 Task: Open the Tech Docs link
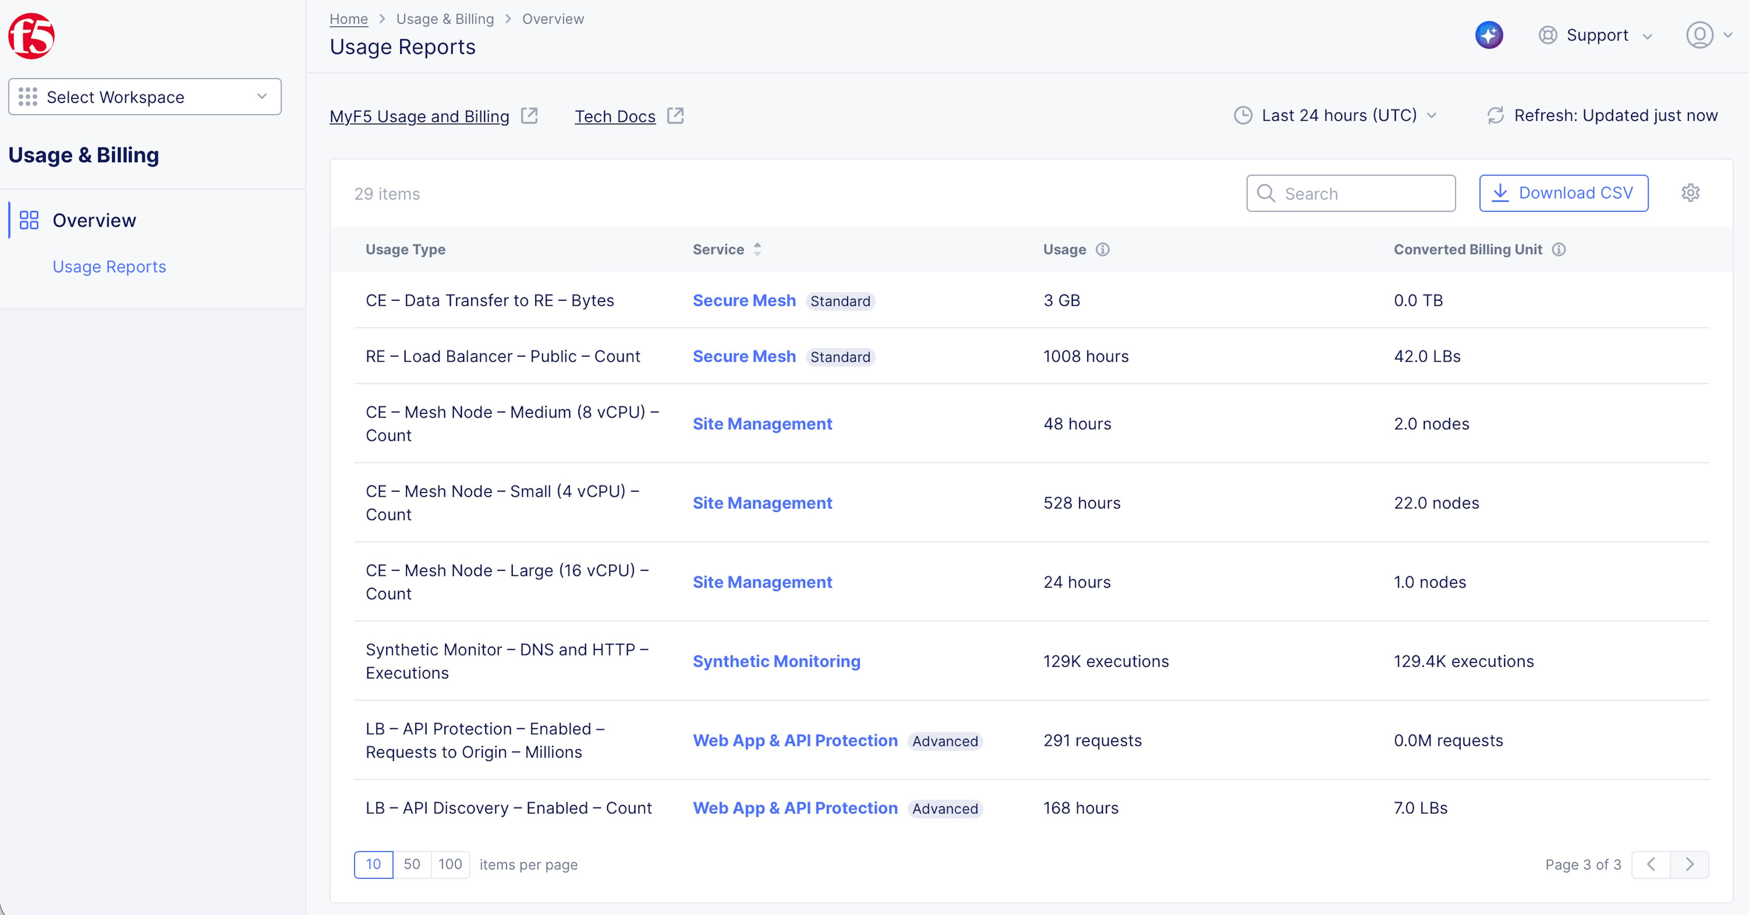(x=615, y=117)
